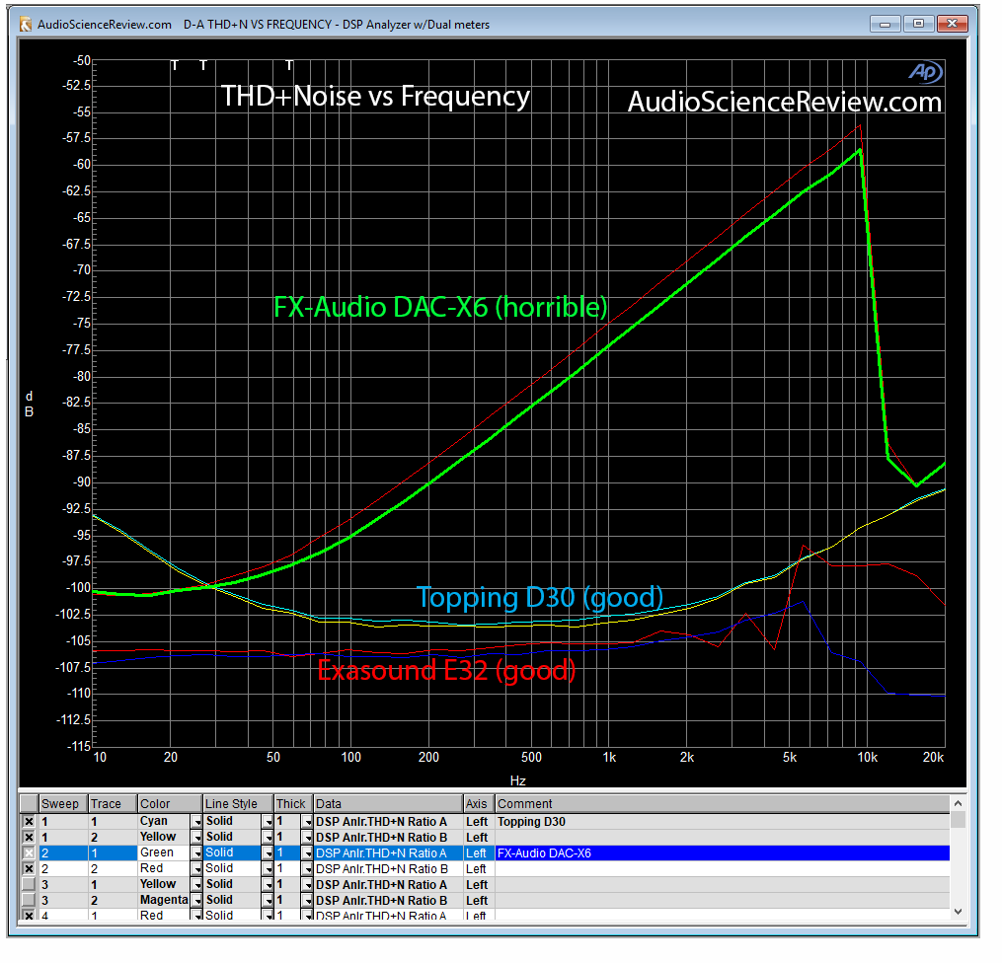This screenshot has width=1002, height=963.
Task: Click the AudioScienceReview app icon in the title bar
Action: pyautogui.click(x=26, y=25)
